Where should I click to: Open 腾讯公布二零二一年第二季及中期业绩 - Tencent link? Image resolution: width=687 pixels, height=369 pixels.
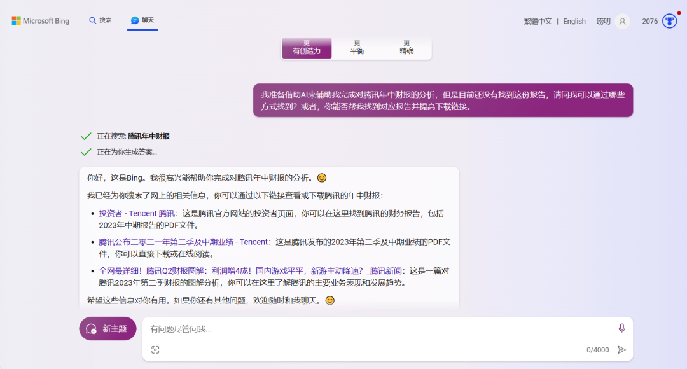pyautogui.click(x=183, y=242)
